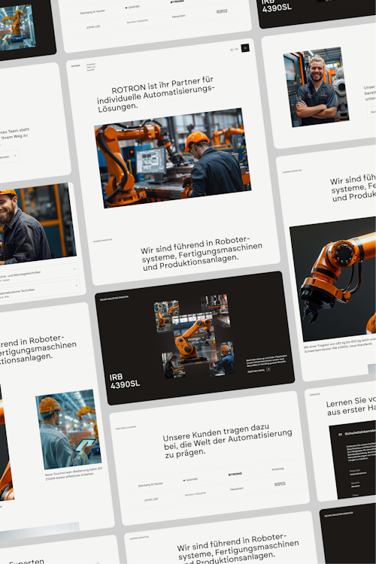
Task: Open the Produkte navigation link
Action: [x=91, y=64]
